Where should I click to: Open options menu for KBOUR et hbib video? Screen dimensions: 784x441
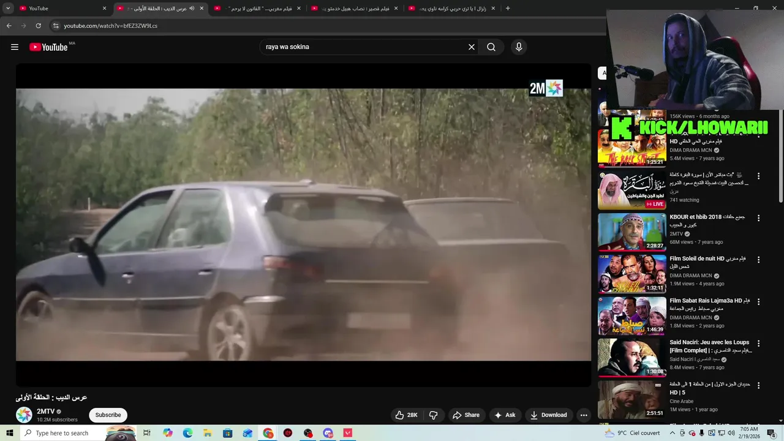758,218
